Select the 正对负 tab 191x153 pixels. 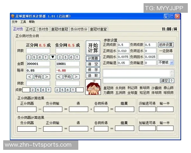point(18,29)
